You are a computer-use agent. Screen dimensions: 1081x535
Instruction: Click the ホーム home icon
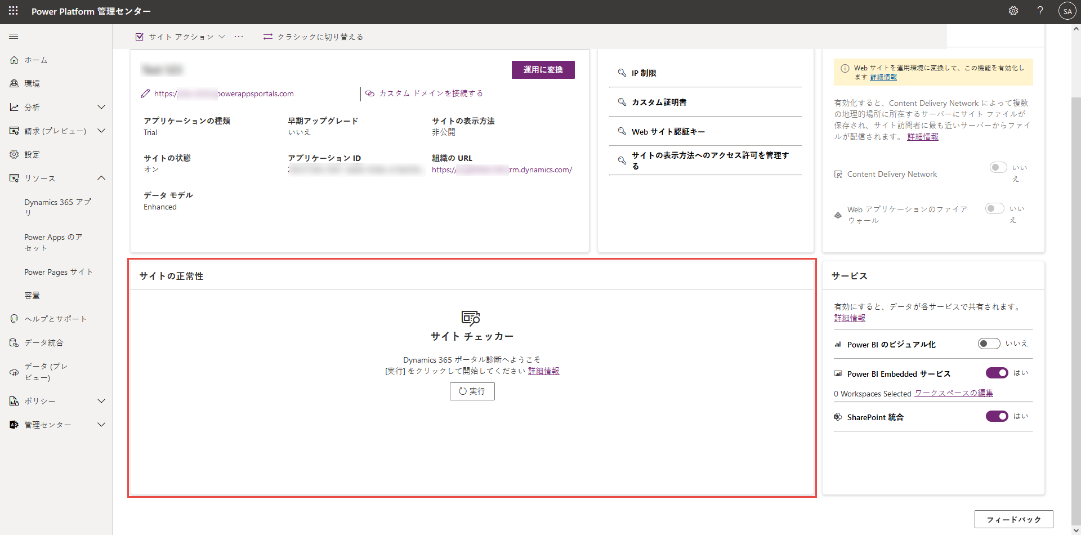(x=14, y=60)
